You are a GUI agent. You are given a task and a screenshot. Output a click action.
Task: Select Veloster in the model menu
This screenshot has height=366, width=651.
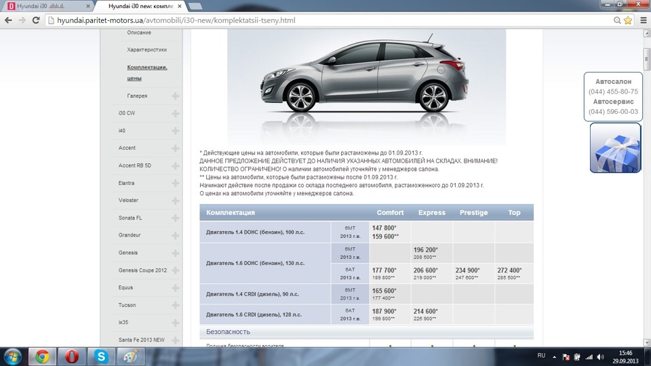(x=128, y=200)
